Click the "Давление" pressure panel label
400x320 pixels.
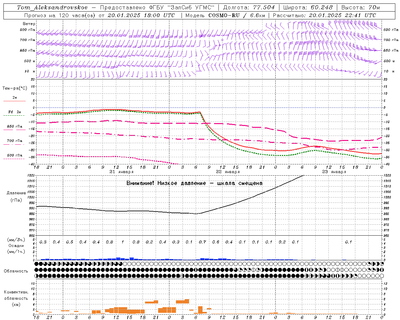16,193
